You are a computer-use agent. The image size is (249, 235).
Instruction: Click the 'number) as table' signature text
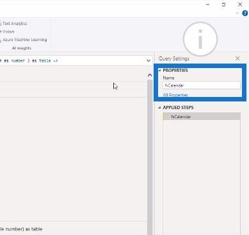24,229
